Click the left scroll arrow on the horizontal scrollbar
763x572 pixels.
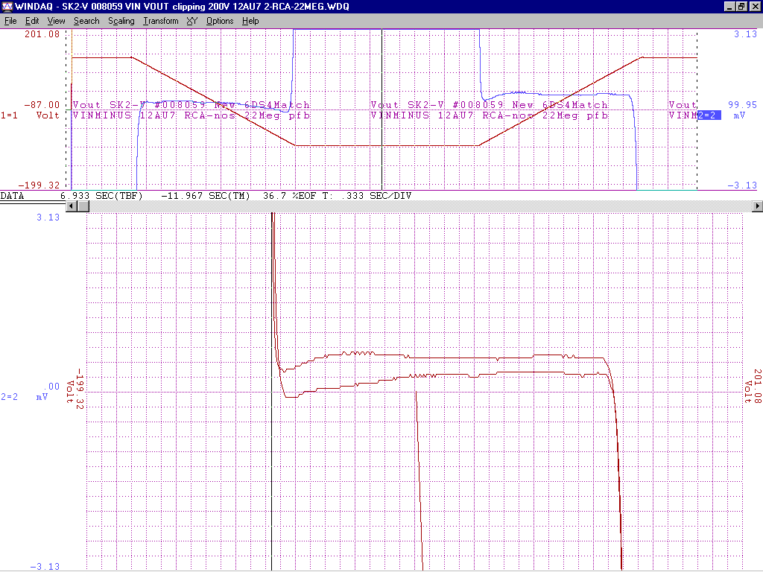(72, 206)
